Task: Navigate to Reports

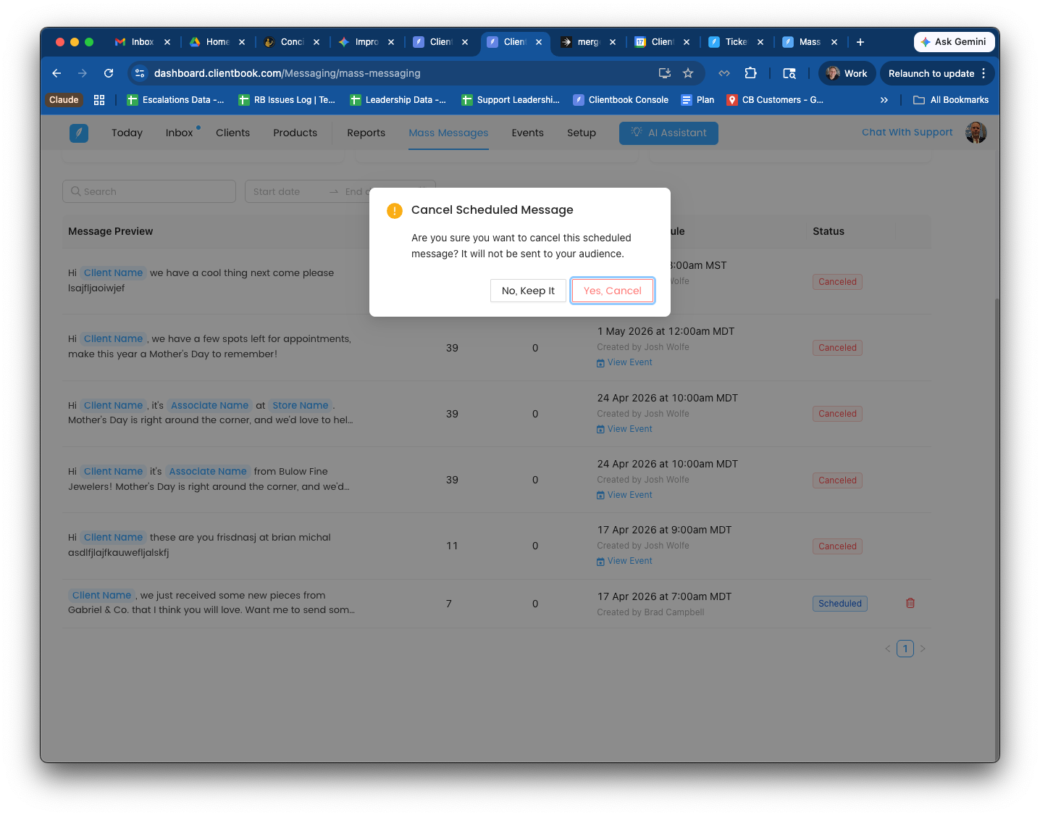Action: pyautogui.click(x=366, y=133)
